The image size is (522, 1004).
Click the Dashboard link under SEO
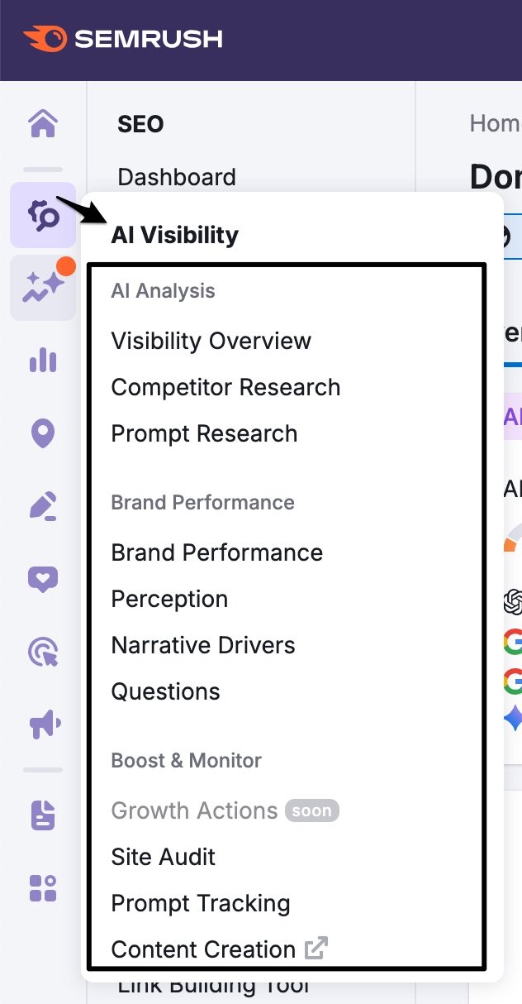click(x=177, y=176)
